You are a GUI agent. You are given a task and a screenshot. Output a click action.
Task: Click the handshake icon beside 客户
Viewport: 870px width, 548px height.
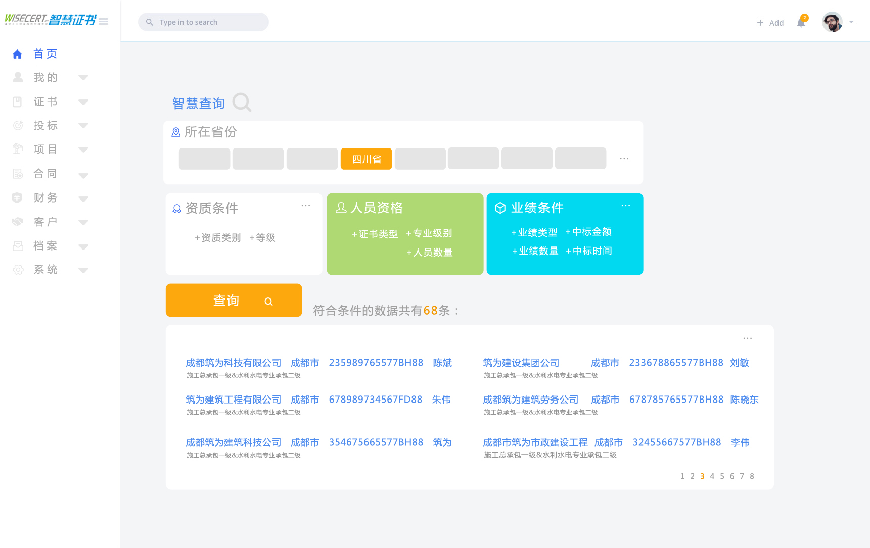click(x=18, y=221)
